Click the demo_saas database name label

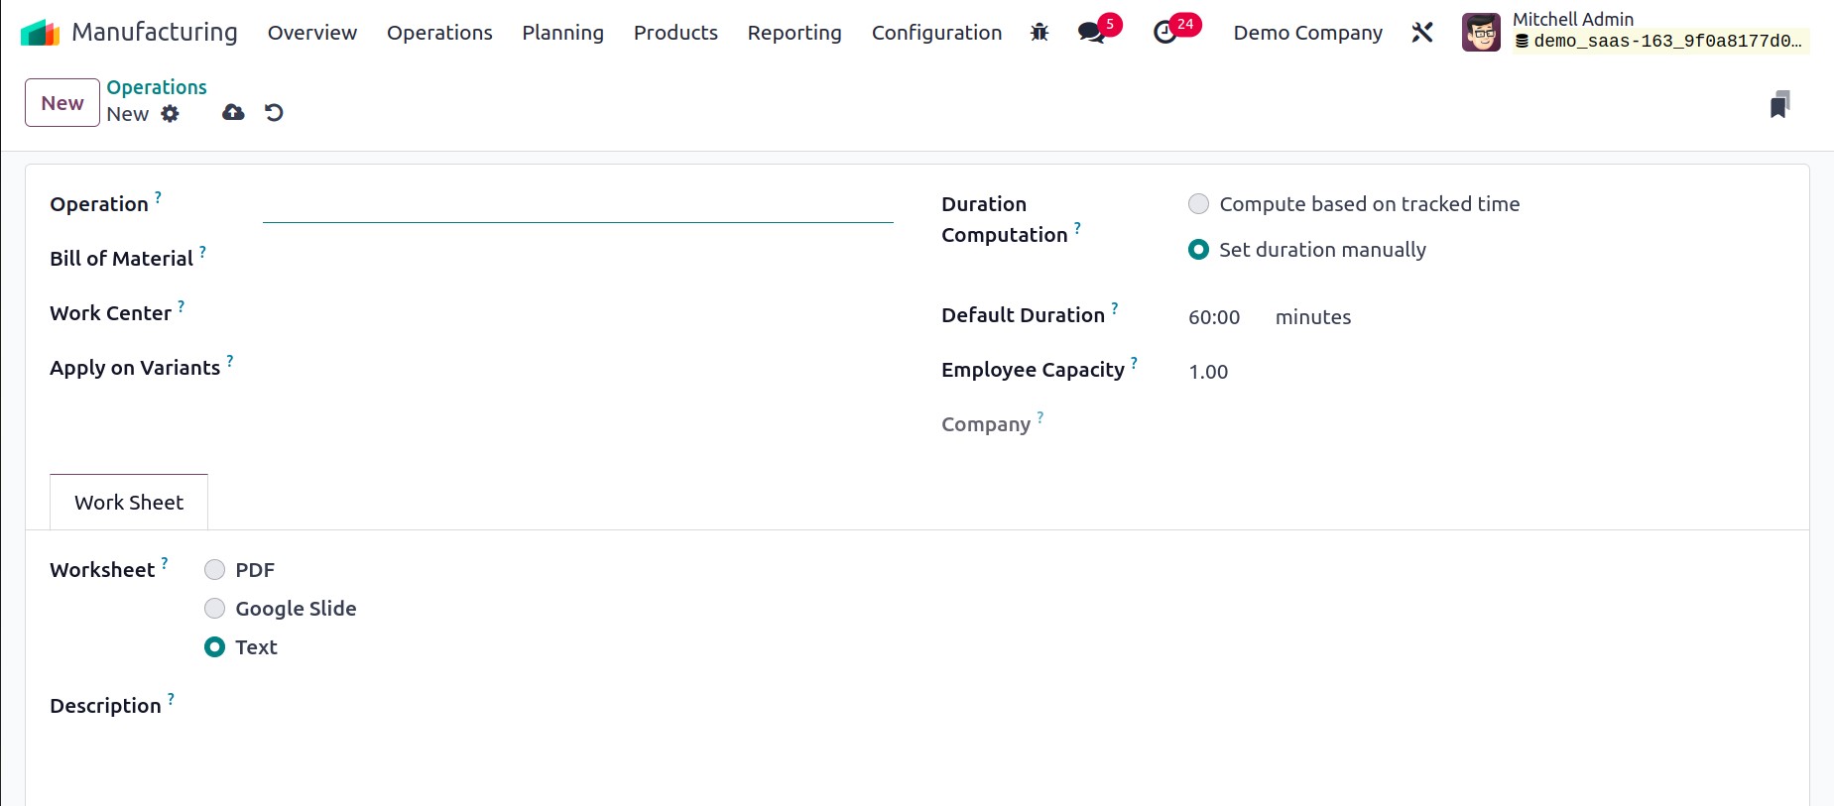(x=1661, y=42)
